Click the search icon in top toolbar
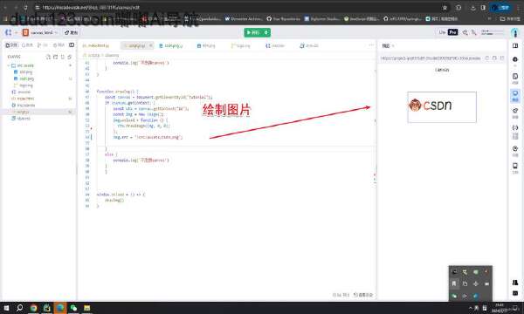This screenshot has height=314, width=524. [465, 32]
